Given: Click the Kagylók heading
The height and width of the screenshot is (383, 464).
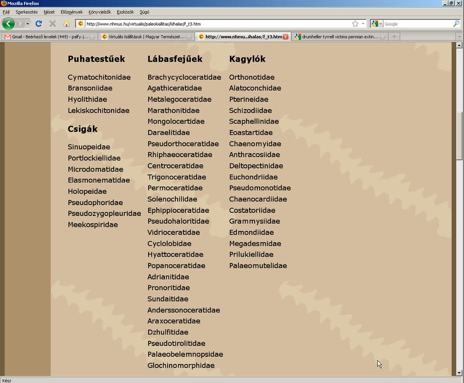Looking at the screenshot, I should [x=247, y=59].
